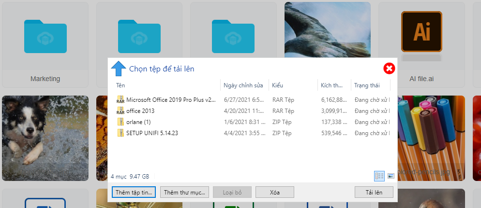Click the Xóa button
Image resolution: width=481 pixels, height=208 pixels.
pyautogui.click(x=275, y=192)
